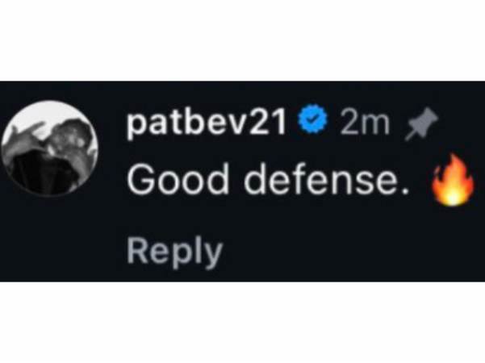Click the gray pushpin pinned icon

421,123
